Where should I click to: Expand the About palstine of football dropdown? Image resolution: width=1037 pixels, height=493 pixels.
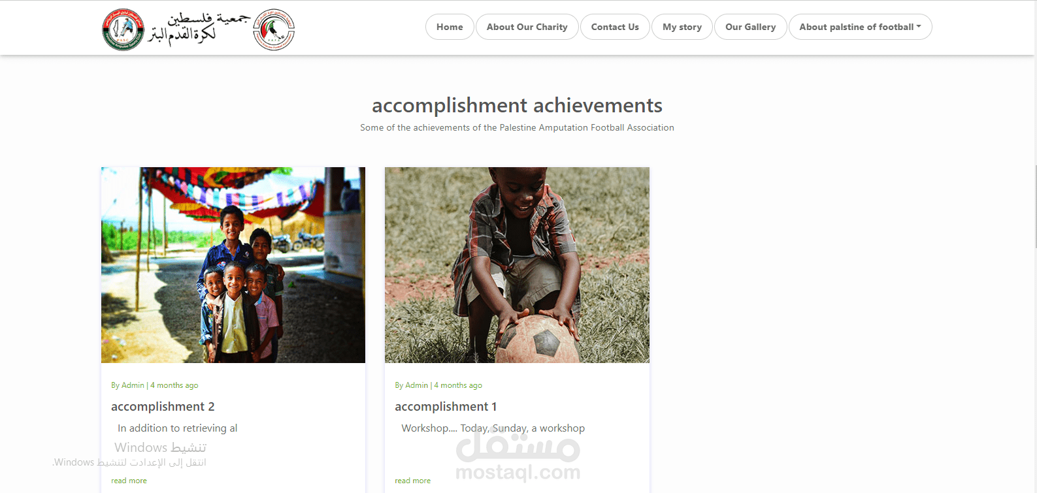[860, 27]
